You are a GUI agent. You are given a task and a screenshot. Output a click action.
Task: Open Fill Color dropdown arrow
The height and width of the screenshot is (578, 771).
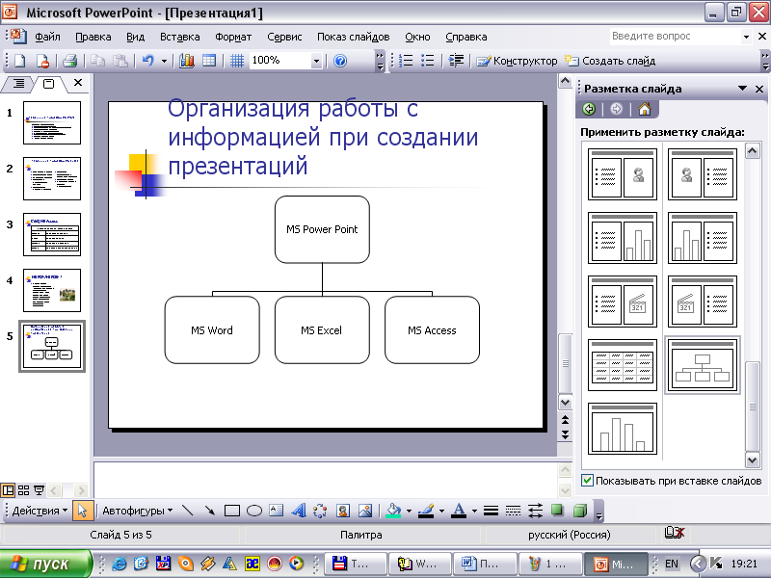point(409,511)
